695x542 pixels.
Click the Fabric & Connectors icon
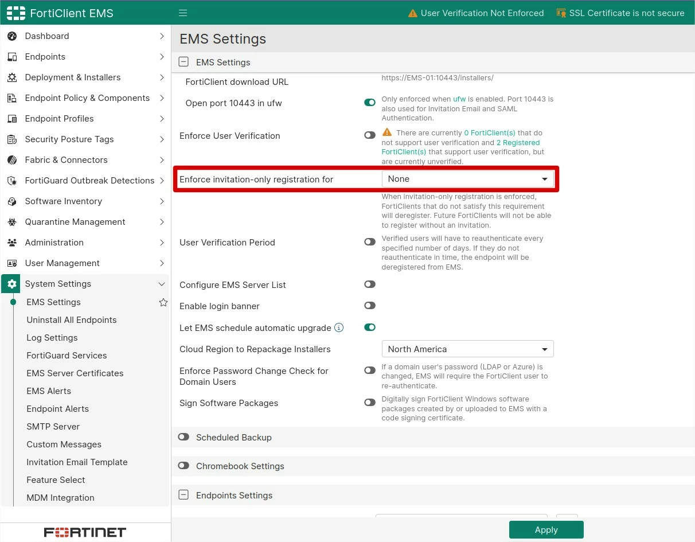(12, 160)
